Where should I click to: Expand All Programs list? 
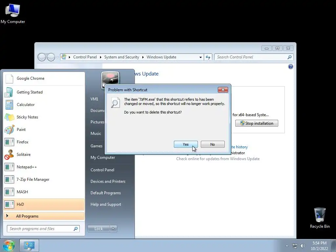44,216
